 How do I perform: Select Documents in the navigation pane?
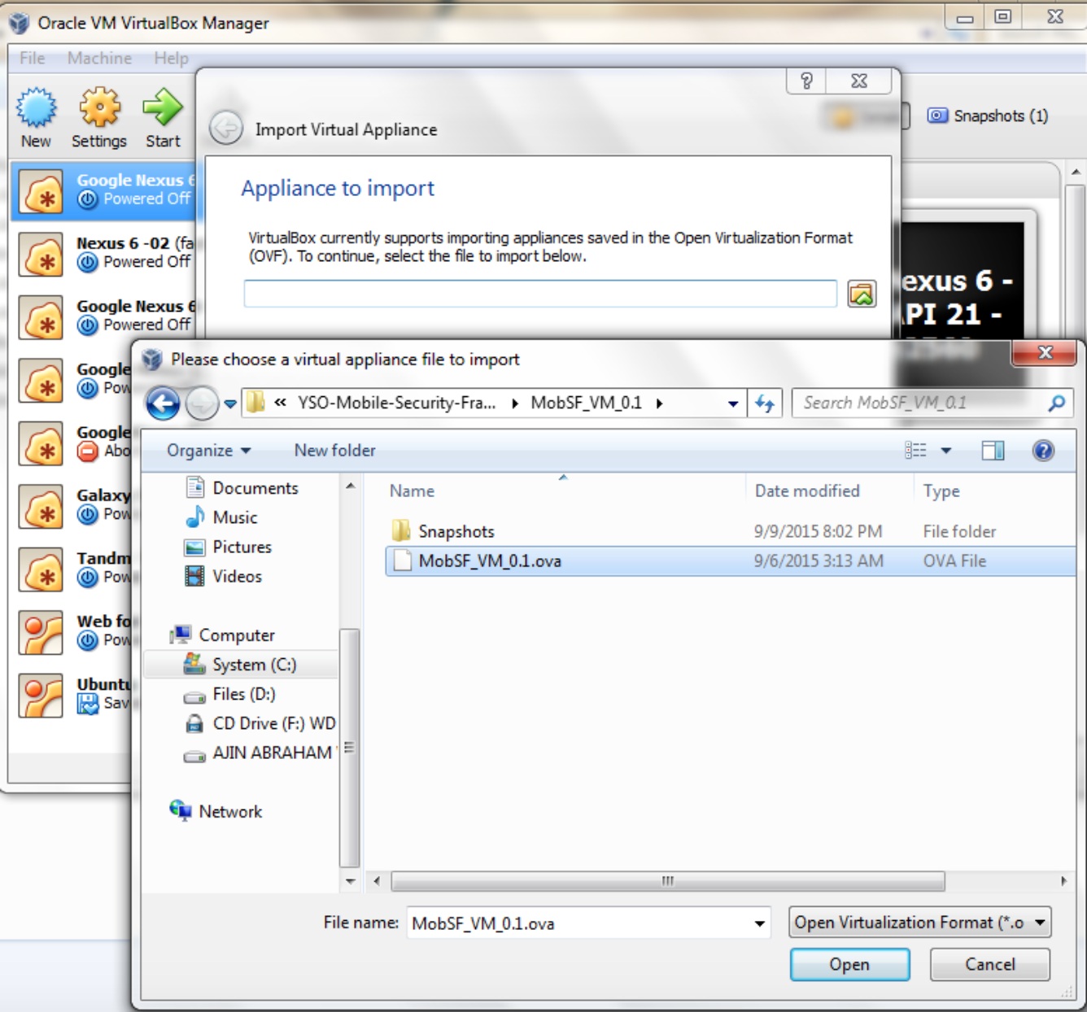[242, 488]
